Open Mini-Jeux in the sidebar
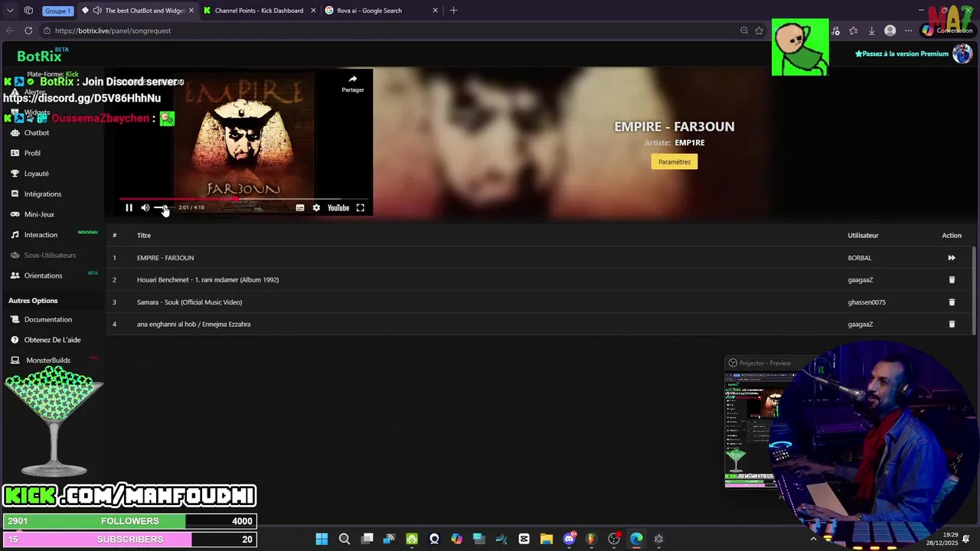 point(38,215)
